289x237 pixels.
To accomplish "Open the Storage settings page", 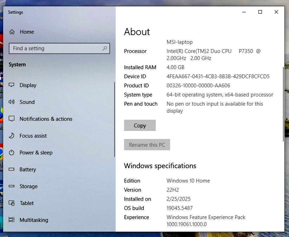I will point(29,186).
